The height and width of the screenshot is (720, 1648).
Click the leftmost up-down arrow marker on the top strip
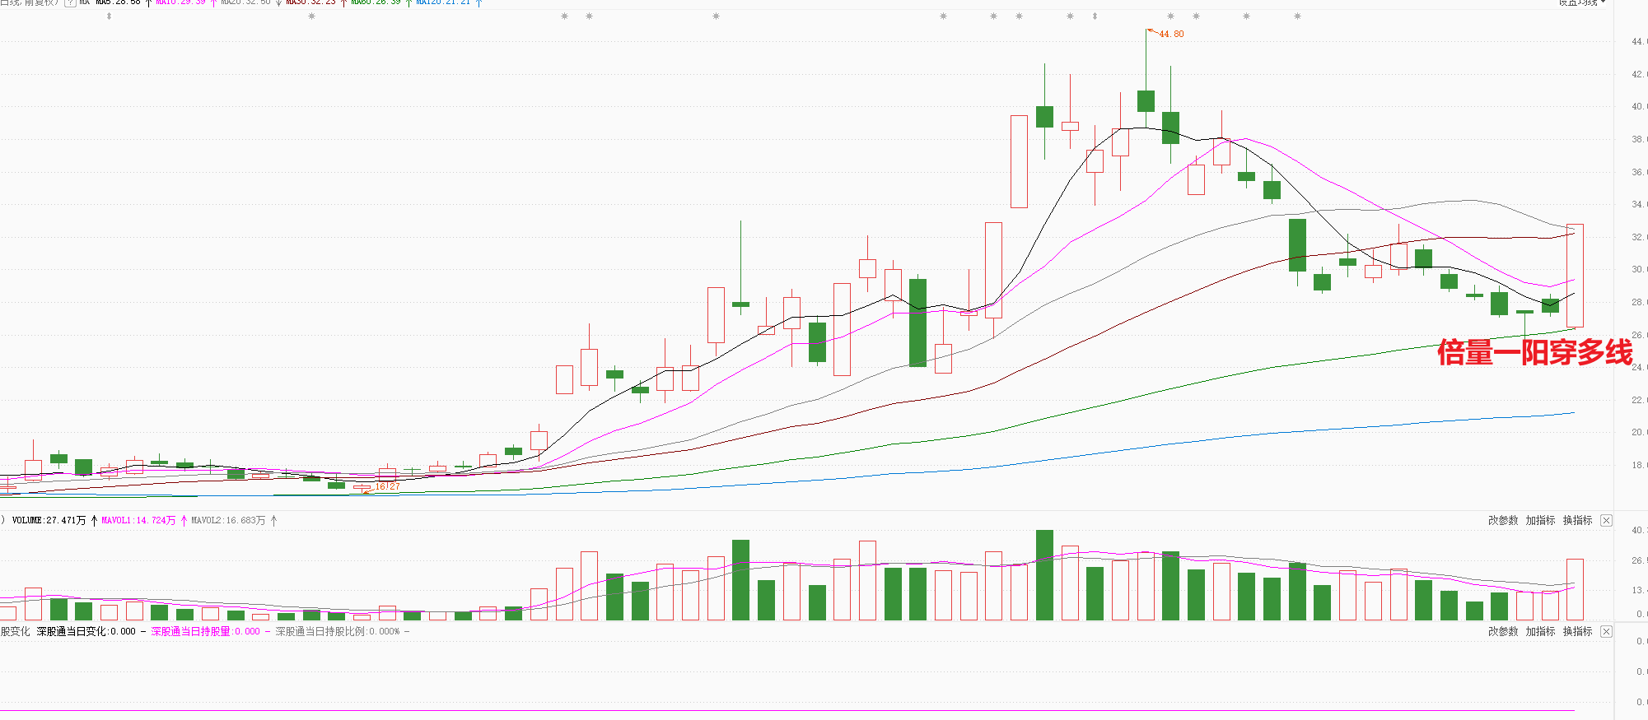[109, 16]
